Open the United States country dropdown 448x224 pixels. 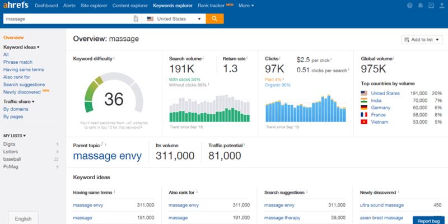(174, 18)
